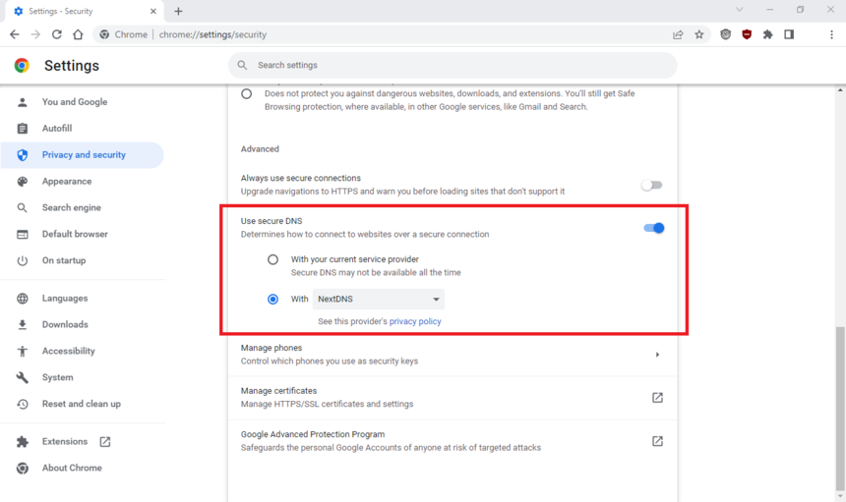Reload the settings page
This screenshot has width=846, height=502.
57,34
